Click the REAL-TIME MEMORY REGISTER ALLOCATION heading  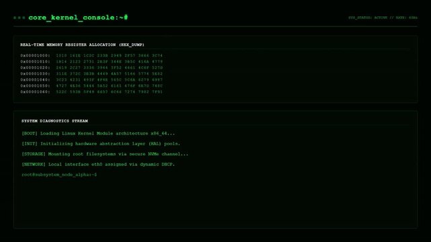[x=82, y=45]
